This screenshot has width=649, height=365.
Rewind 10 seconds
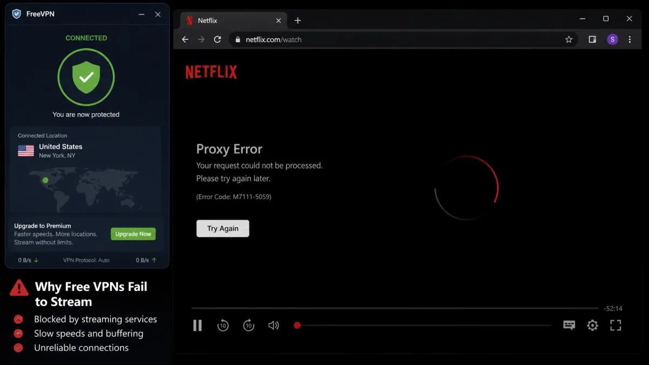click(223, 325)
